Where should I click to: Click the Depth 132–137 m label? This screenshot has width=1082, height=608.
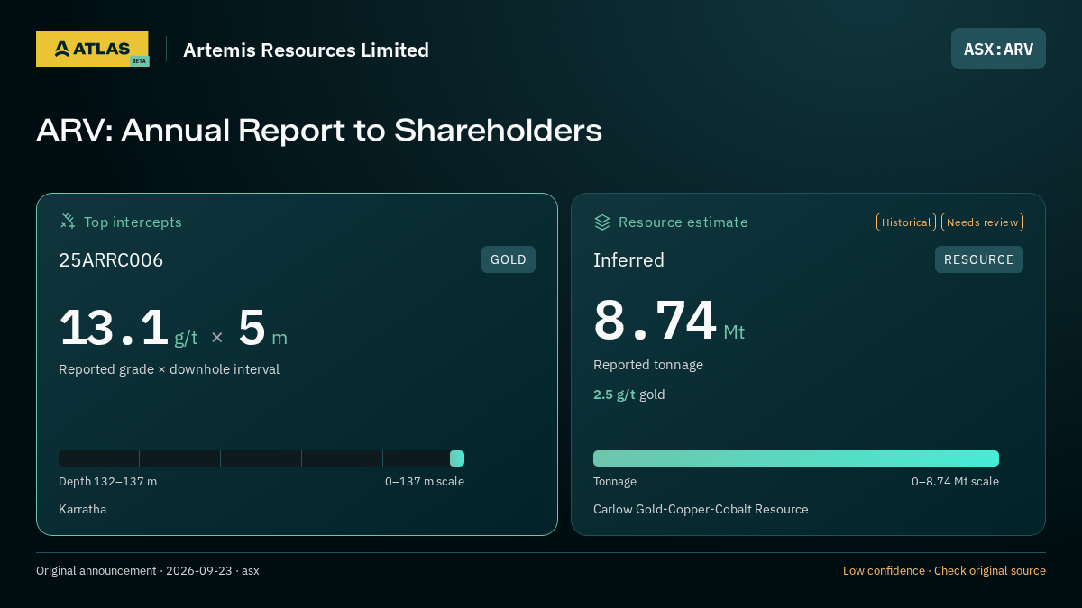[107, 482]
